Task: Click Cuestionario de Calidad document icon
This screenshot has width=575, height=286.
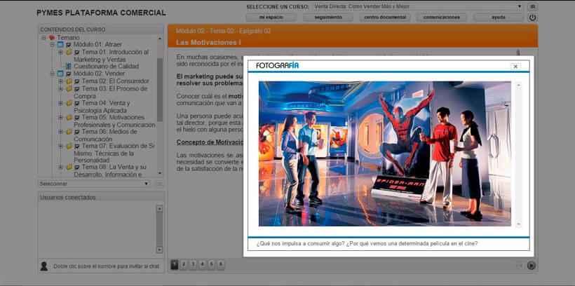Action: coord(68,67)
